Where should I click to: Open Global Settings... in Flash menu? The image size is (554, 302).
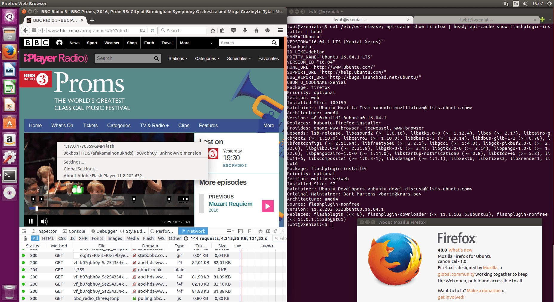coord(81,169)
